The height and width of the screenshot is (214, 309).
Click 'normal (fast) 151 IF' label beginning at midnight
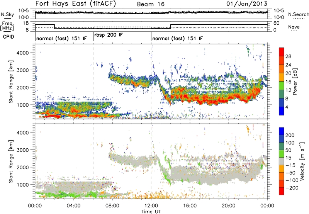coord(61,38)
